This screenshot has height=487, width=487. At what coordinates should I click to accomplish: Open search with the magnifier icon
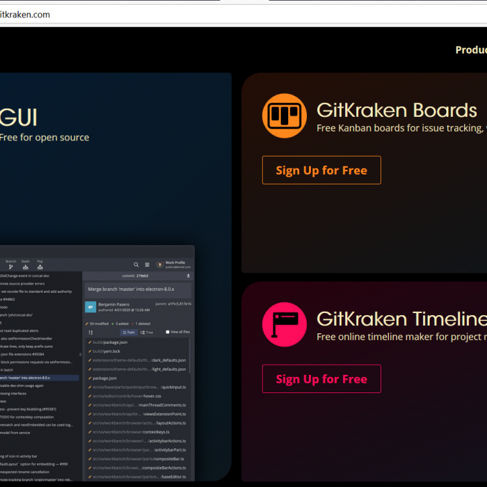tap(136, 264)
